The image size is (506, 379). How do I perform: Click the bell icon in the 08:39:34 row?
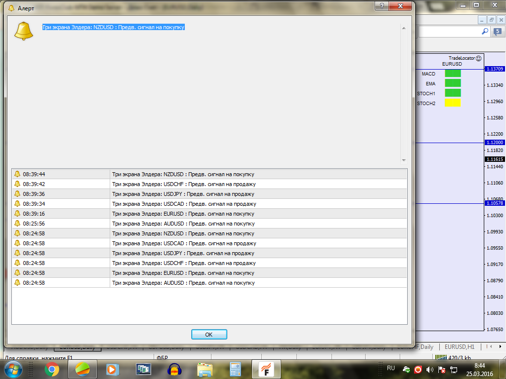point(17,204)
